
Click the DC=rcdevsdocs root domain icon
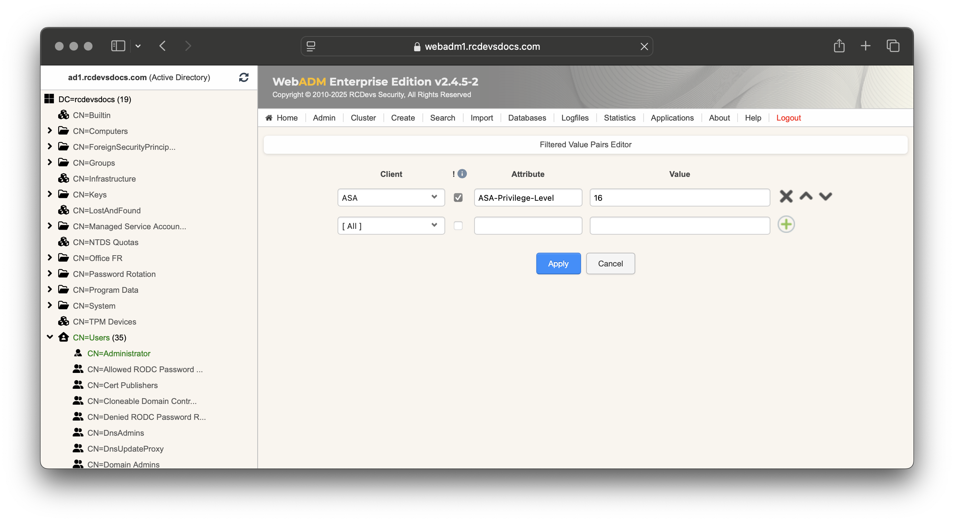pyautogui.click(x=49, y=99)
